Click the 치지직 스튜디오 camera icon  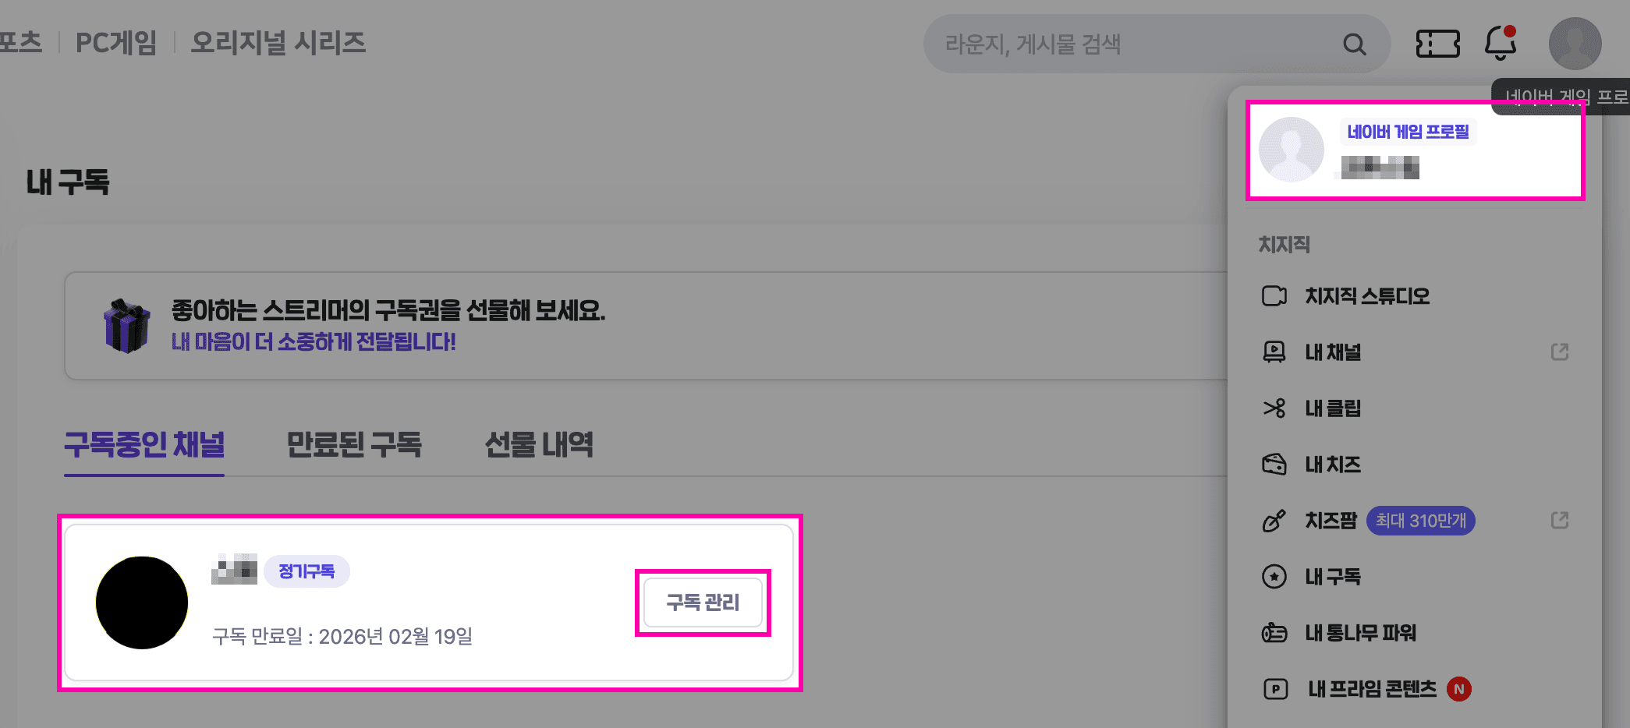[x=1274, y=296]
